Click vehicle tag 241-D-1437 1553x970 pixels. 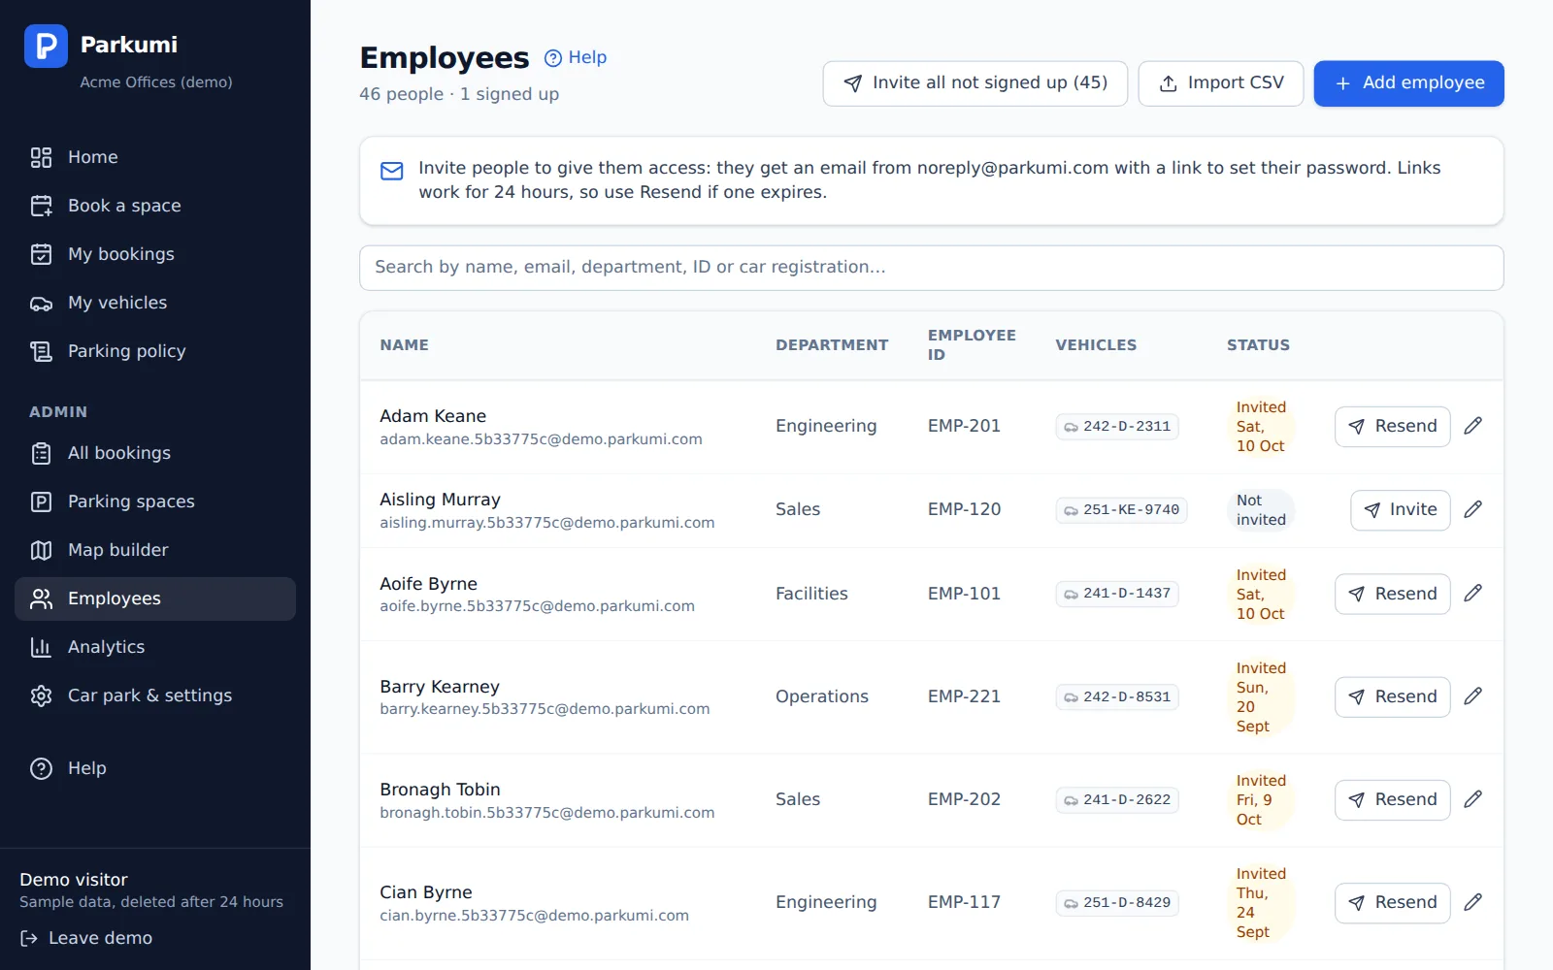(x=1117, y=594)
